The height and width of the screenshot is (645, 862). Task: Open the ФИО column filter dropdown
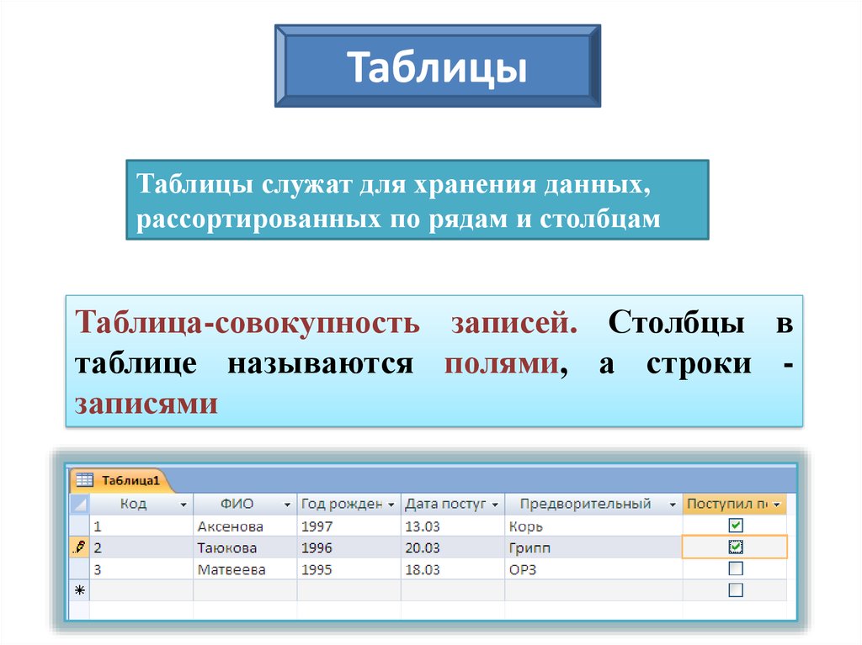click(x=287, y=505)
